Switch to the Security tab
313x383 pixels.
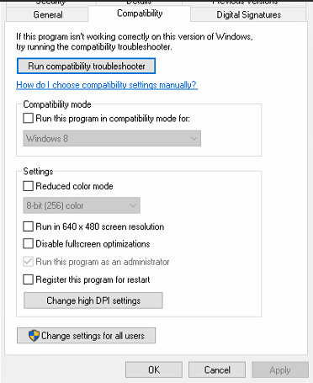[x=51, y=3]
